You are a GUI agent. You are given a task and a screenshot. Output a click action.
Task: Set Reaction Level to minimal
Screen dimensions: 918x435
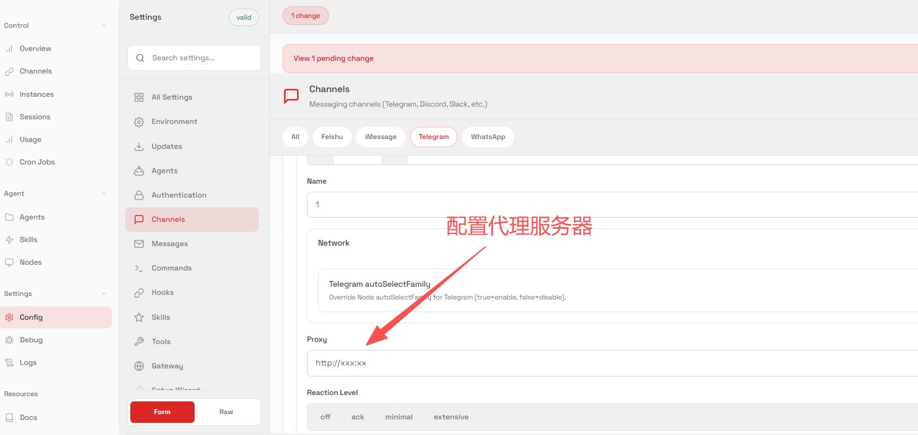[x=398, y=417]
